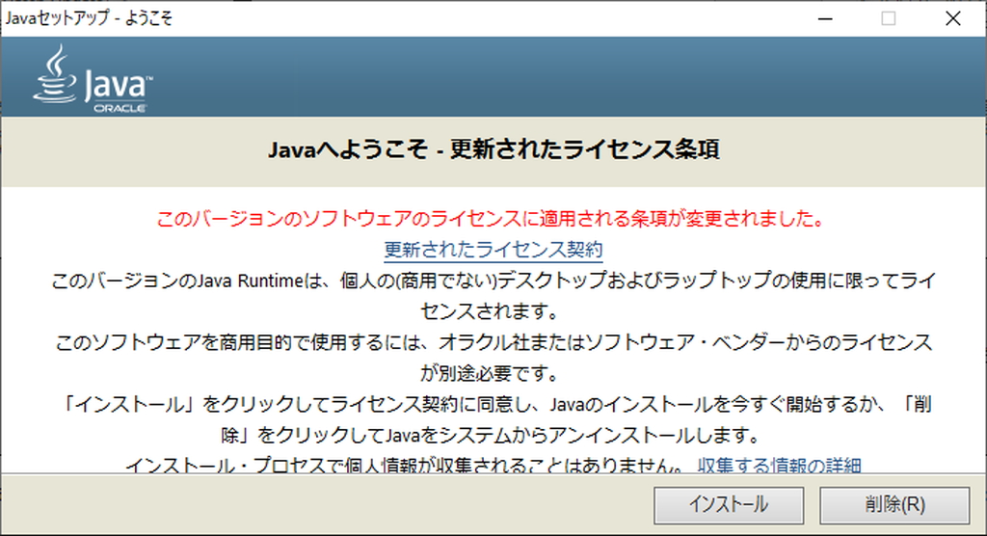
Task: Click the text line ending in センスされます。
Action: tap(490, 311)
